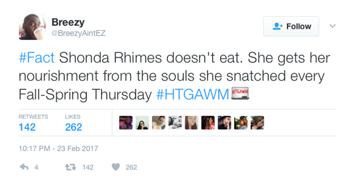Viewport: 357px width, 187px height.
Task: Click the tweet body text
Action: coord(175,76)
